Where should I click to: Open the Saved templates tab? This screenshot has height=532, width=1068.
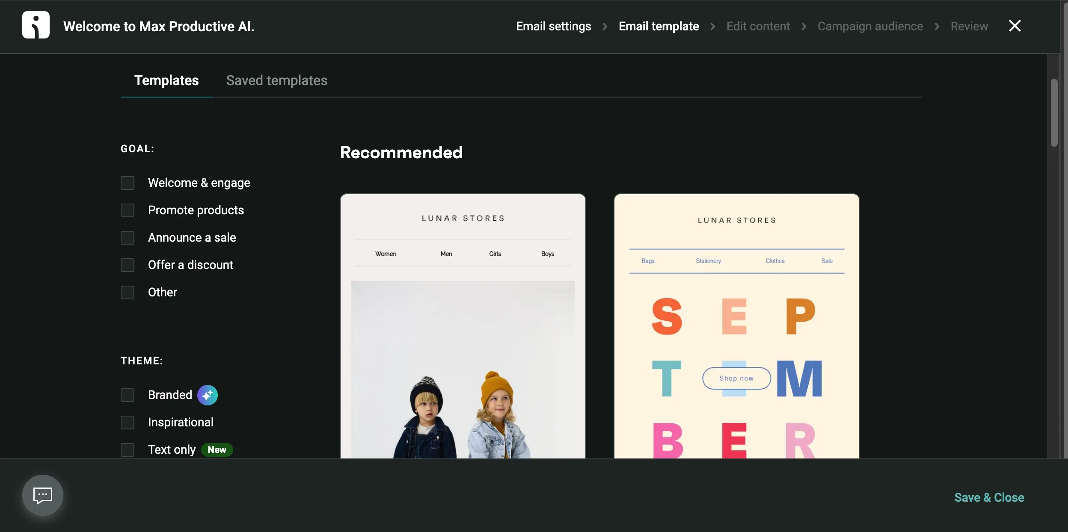tap(276, 80)
